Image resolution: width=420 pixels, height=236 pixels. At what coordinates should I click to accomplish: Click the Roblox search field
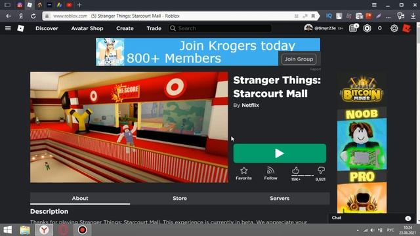click(220, 28)
